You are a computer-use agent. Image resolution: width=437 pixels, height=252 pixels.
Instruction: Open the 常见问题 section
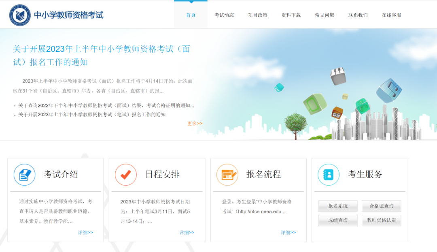click(323, 14)
